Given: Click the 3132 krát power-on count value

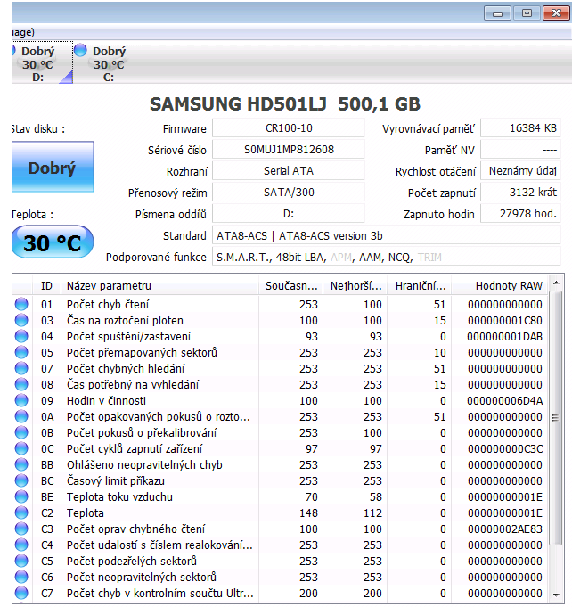Looking at the screenshot, I should [x=520, y=192].
